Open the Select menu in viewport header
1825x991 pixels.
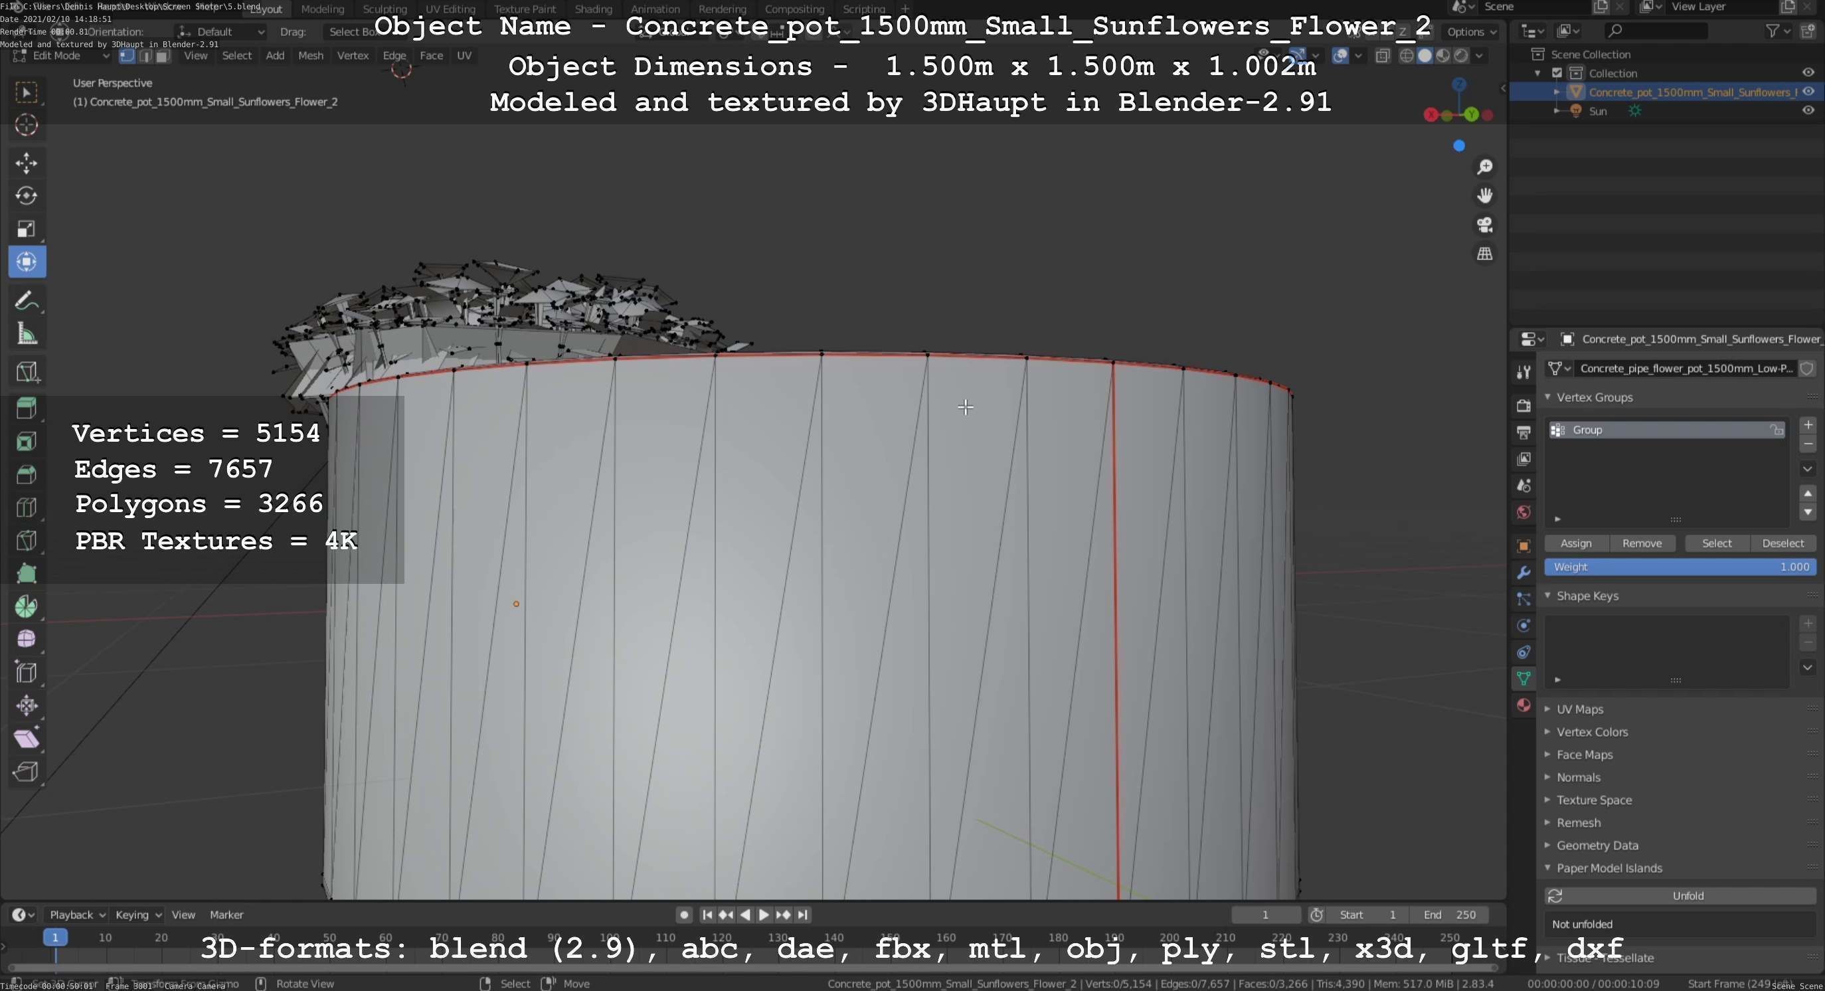tap(236, 56)
